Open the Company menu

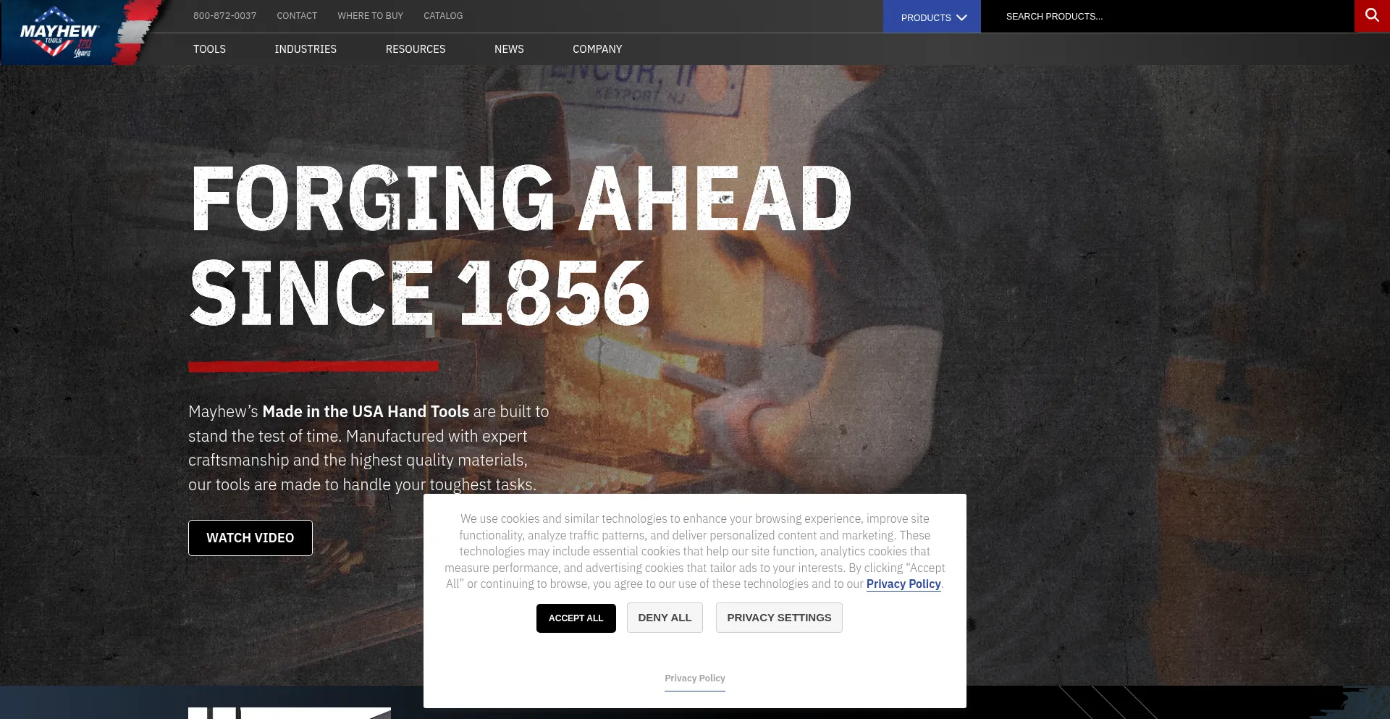click(597, 49)
